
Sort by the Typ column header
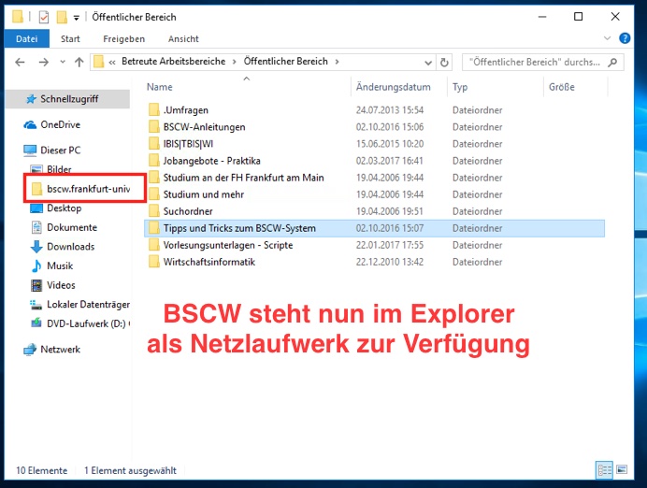460,87
